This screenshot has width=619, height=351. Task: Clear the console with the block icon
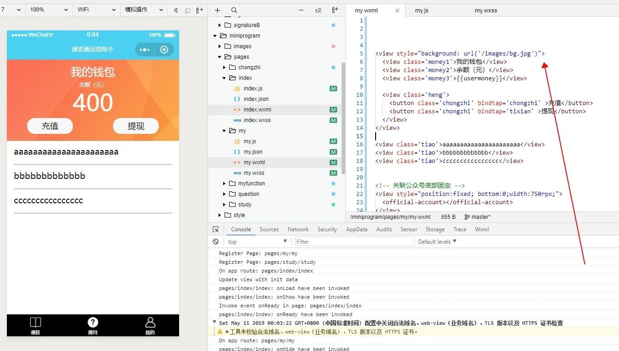pyautogui.click(x=216, y=242)
